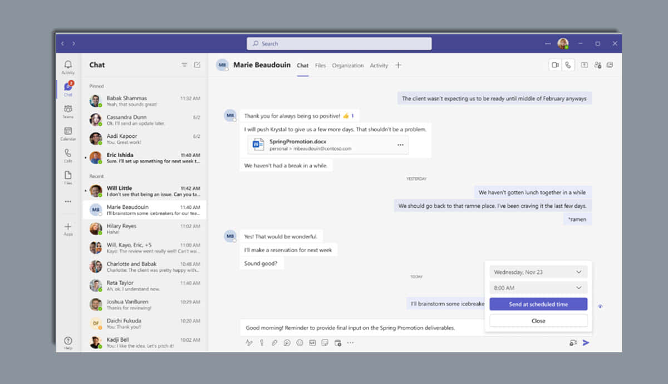The image size is (668, 384).
Task: Click the Send message arrow icon
Action: [586, 343]
